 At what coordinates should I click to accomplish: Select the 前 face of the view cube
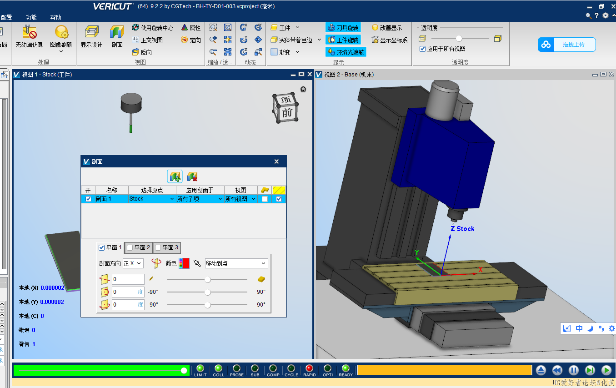point(287,112)
